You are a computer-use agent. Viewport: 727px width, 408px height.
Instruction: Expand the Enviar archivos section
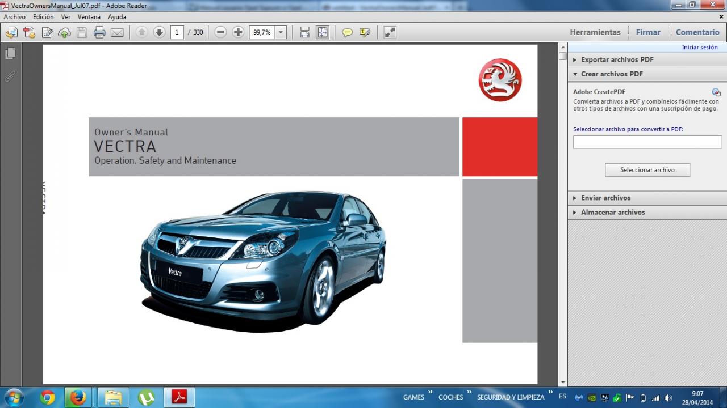pos(605,198)
